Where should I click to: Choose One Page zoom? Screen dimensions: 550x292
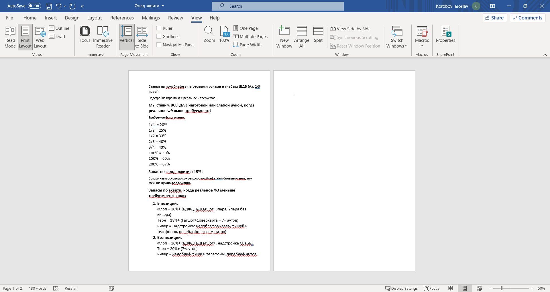click(x=246, y=28)
